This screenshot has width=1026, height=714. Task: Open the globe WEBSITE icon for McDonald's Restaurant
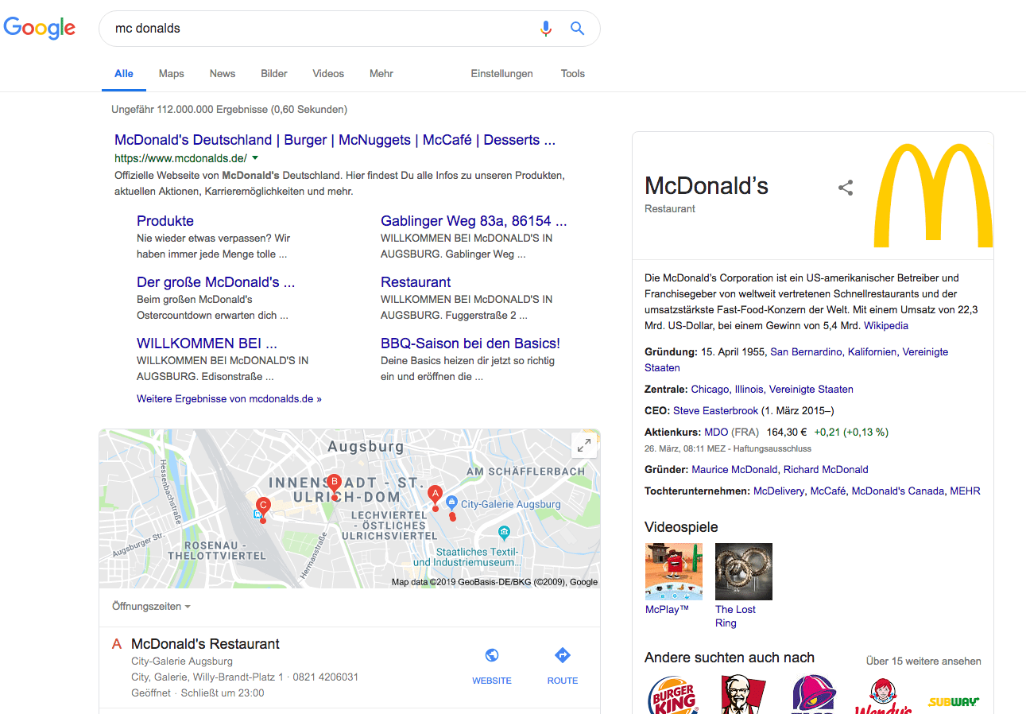(x=492, y=655)
